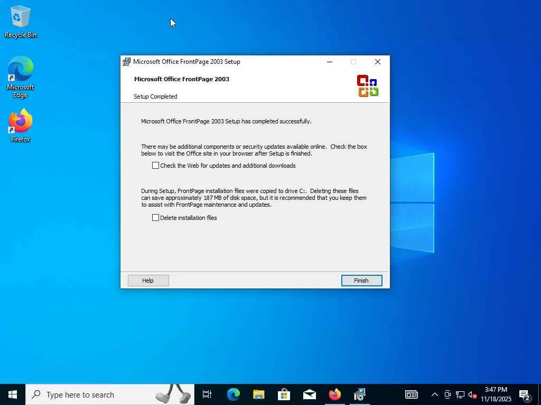Tick the Delete installation files checkbox

[156, 218]
